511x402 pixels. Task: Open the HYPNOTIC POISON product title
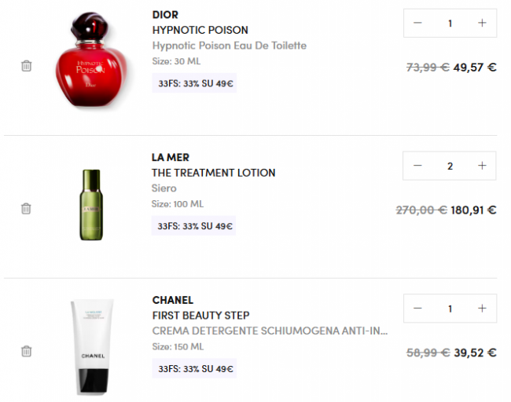pos(200,30)
